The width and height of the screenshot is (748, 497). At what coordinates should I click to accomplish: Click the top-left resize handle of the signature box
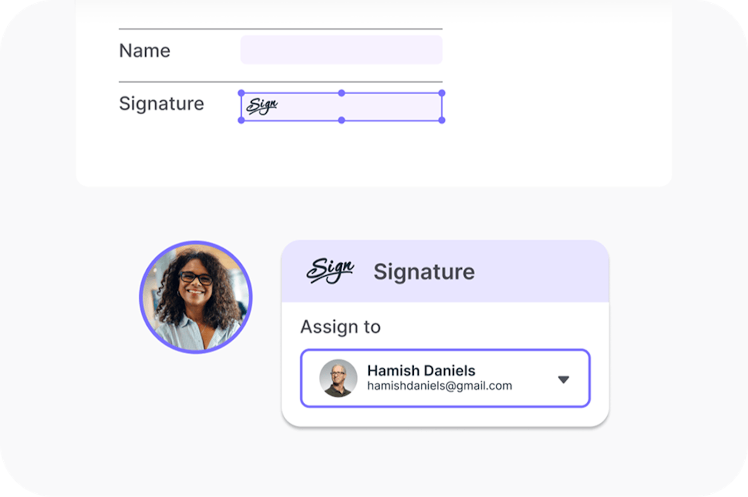click(x=241, y=93)
